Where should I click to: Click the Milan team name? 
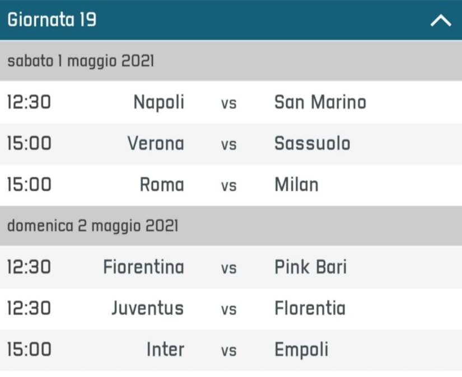tap(296, 185)
